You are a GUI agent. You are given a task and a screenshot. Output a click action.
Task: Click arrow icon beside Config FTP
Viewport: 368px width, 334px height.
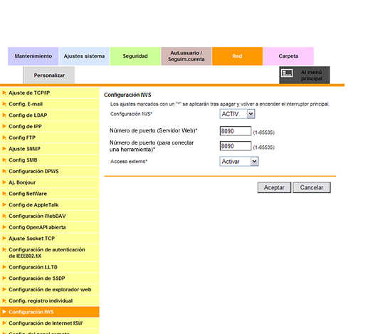4,137
